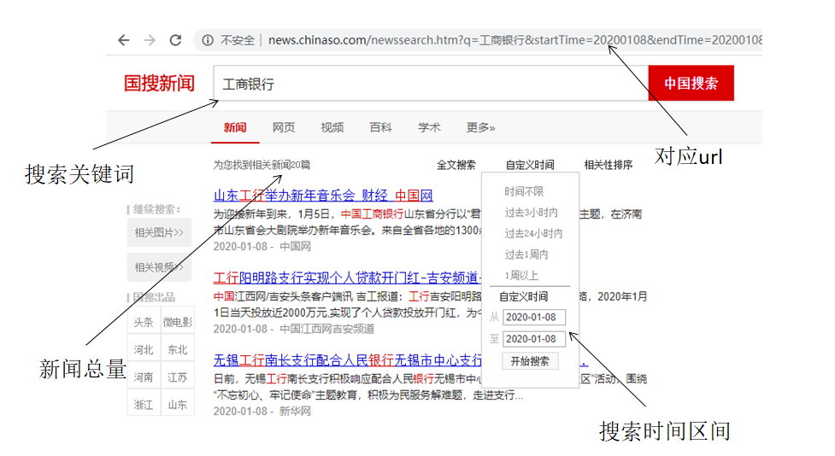
Task: Open the 视频 tab
Action: point(332,128)
